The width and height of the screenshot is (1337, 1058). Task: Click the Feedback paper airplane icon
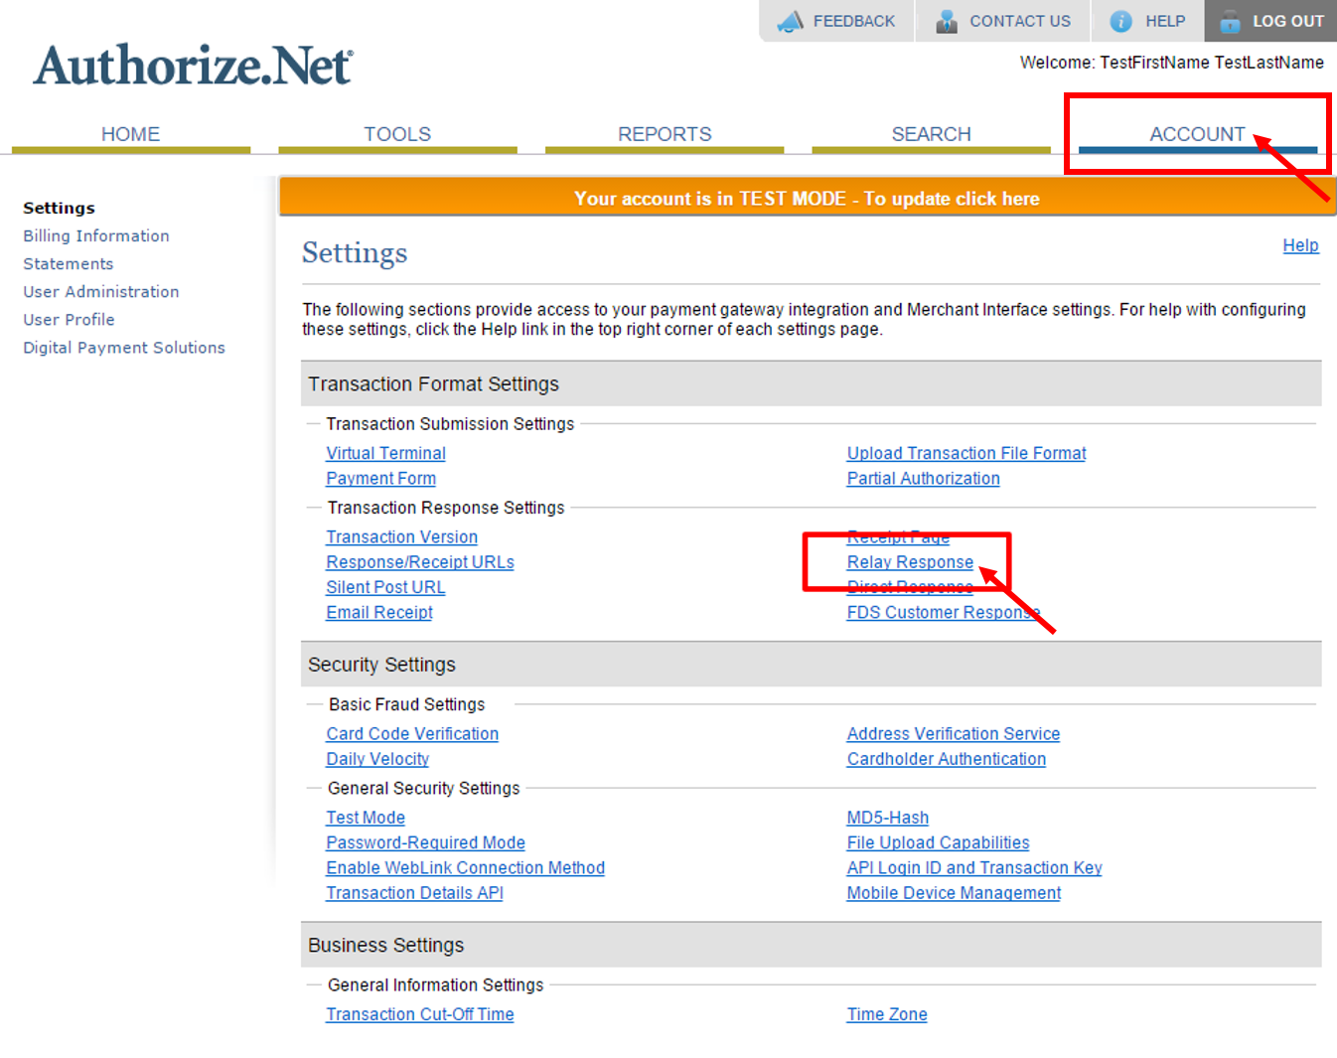(790, 21)
